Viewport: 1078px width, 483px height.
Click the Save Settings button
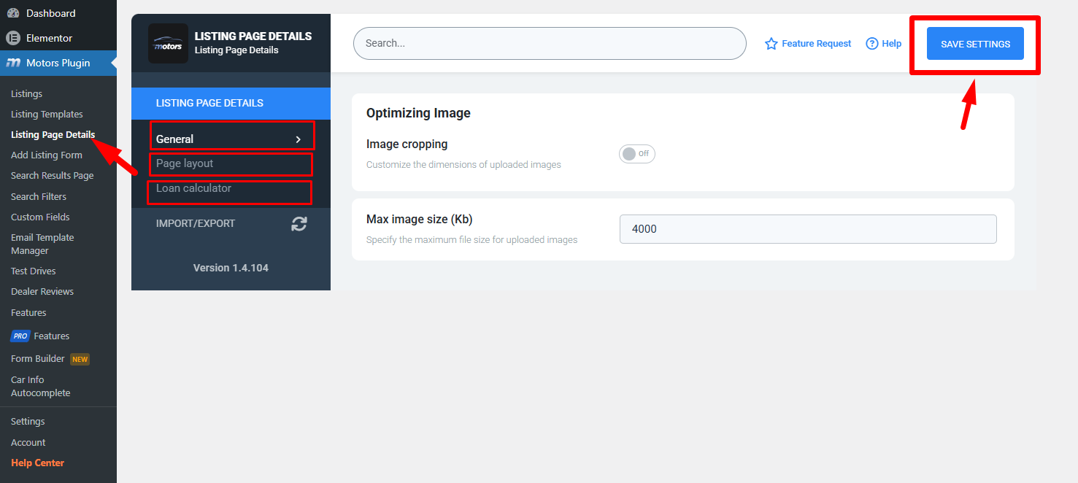coord(975,44)
